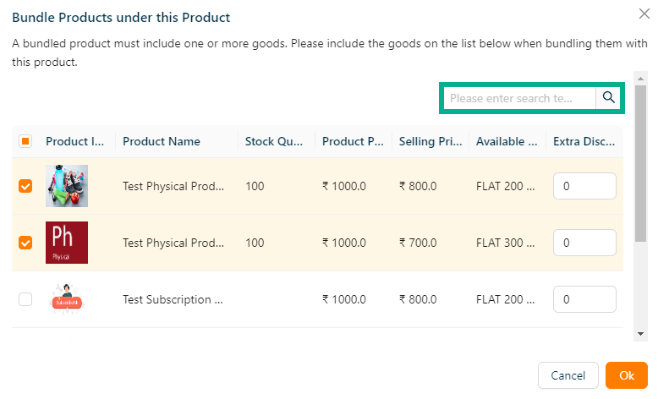Uncheck the first Test Physical Product row
This screenshot has width=658, height=399.
click(x=25, y=186)
